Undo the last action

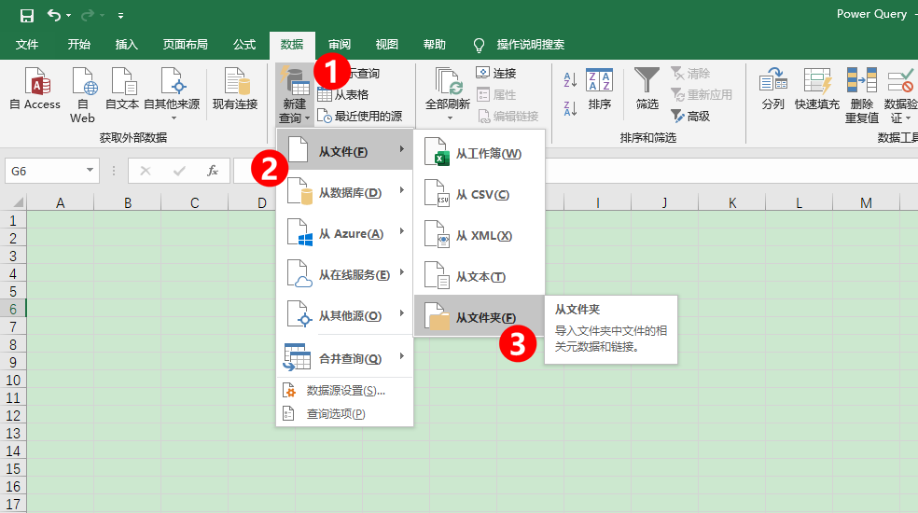(54, 15)
